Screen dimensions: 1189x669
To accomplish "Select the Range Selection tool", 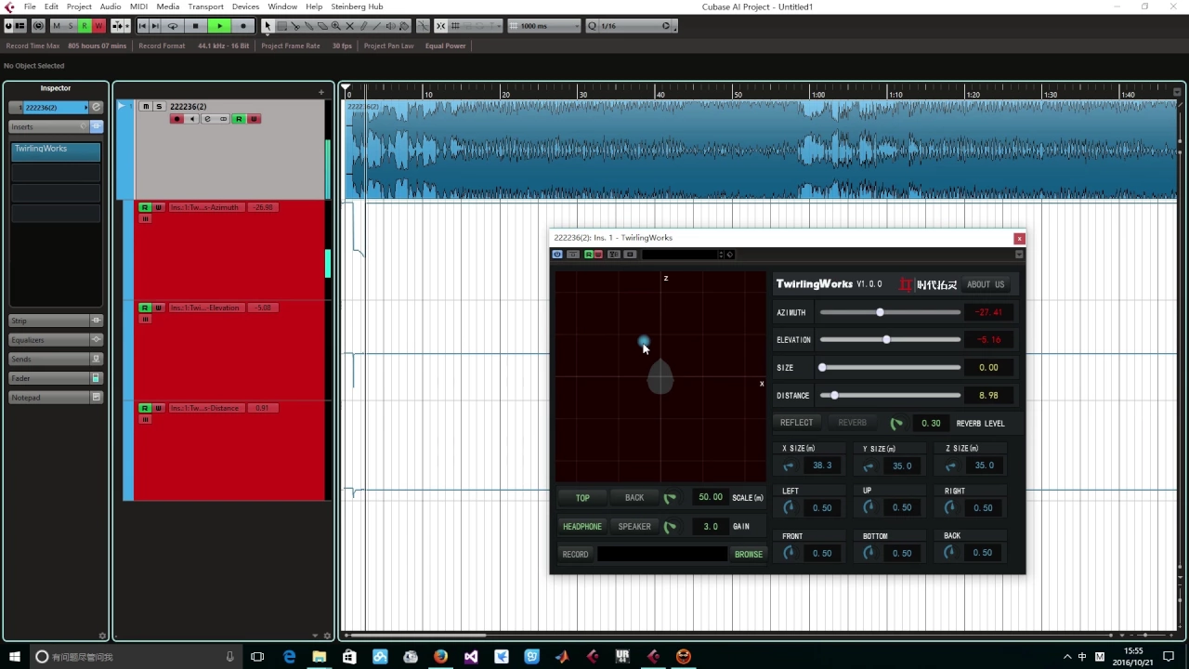I will tap(282, 26).
